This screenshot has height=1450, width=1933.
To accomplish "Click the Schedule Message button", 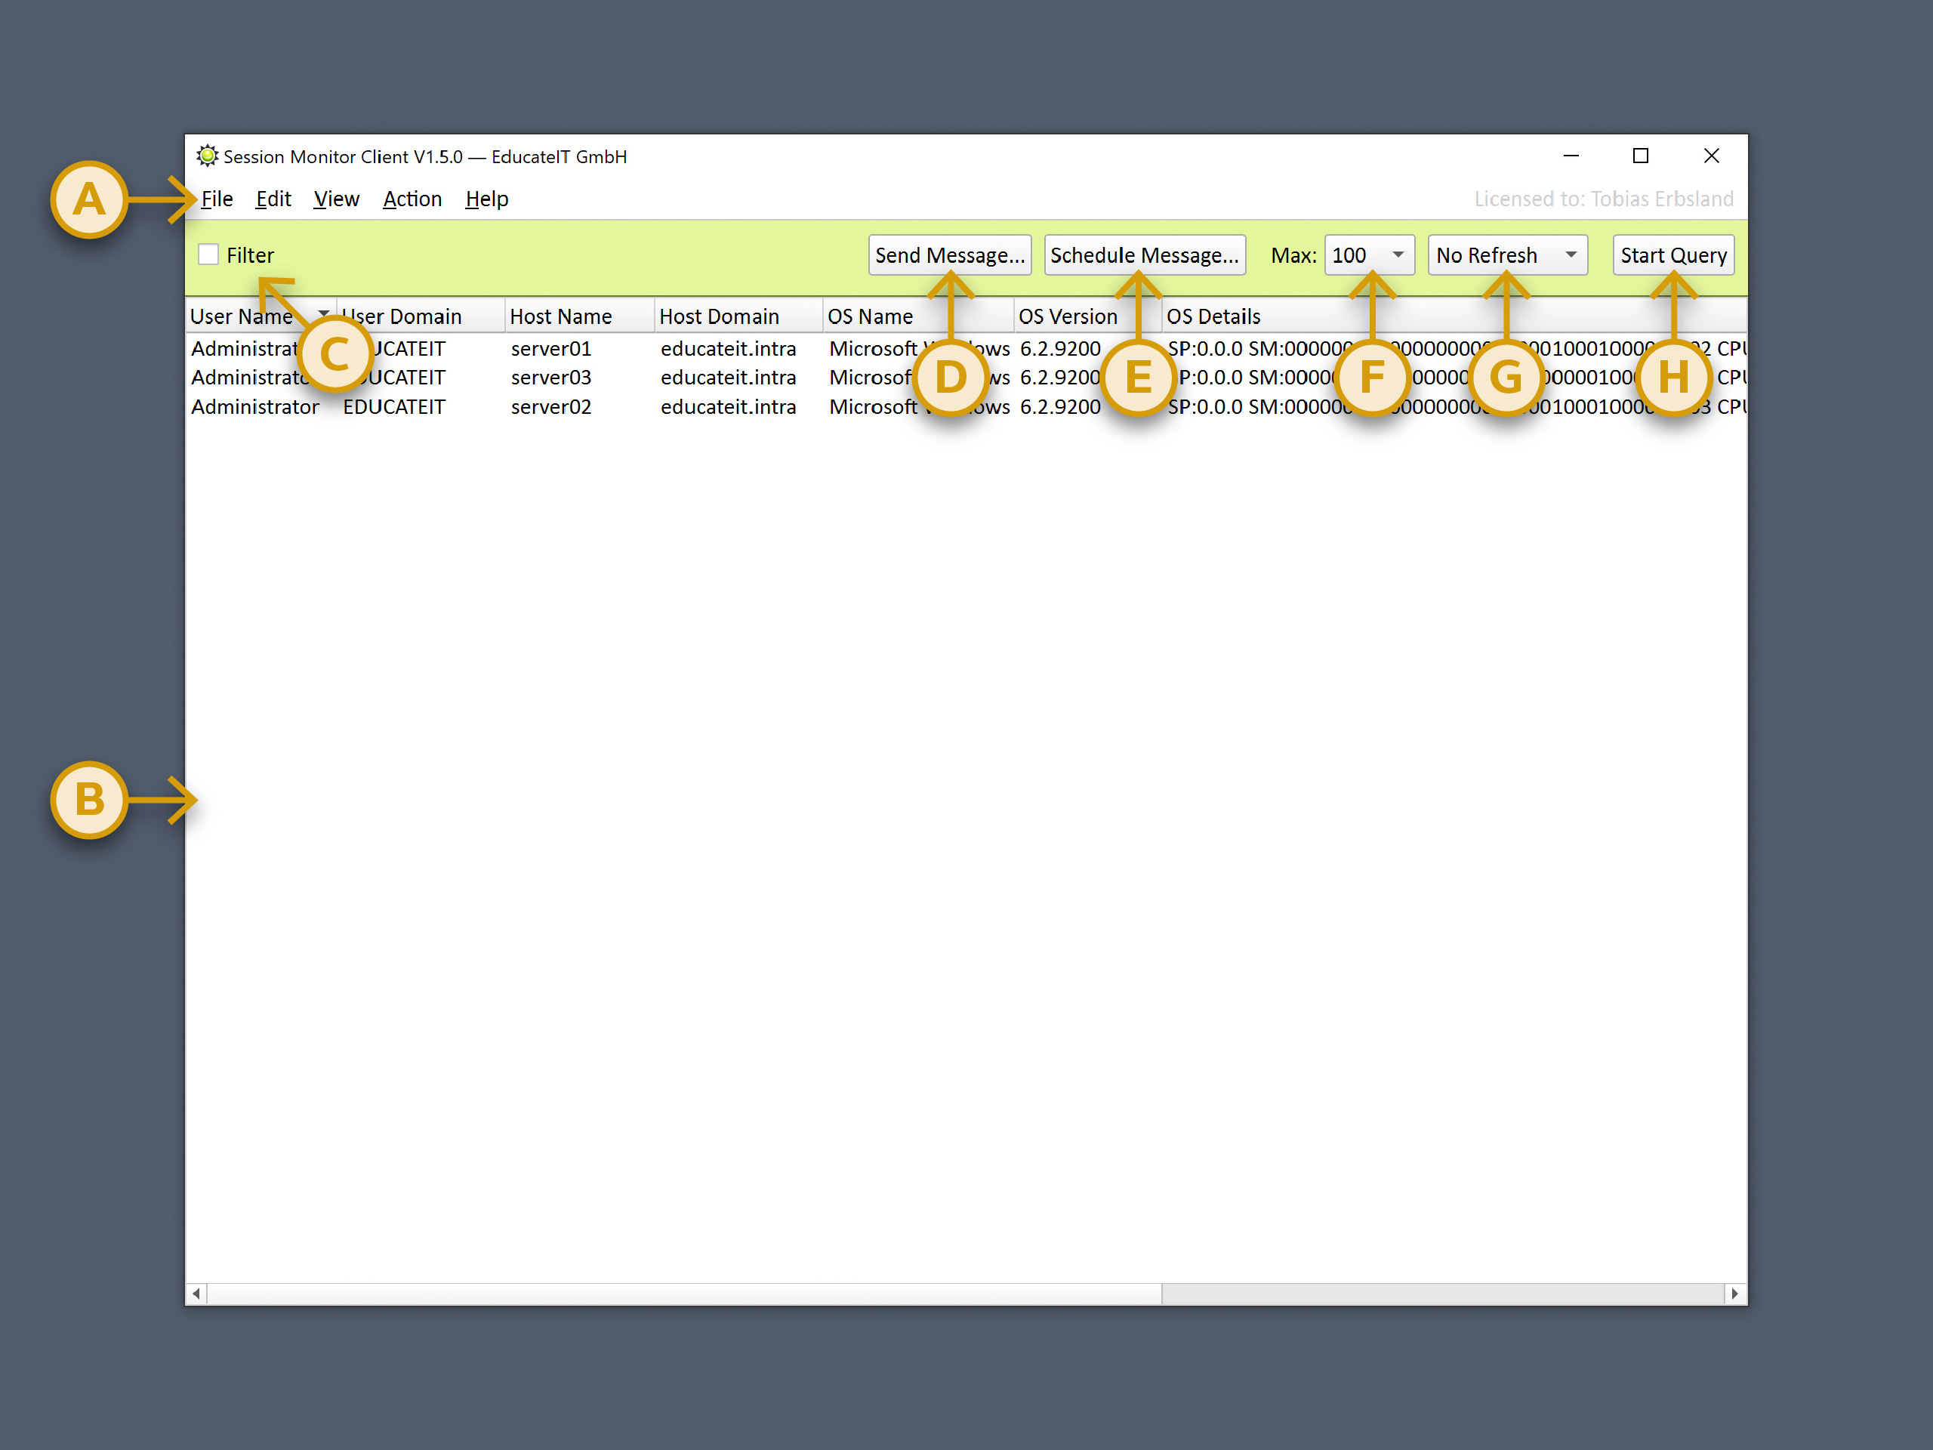I will pyautogui.click(x=1144, y=255).
